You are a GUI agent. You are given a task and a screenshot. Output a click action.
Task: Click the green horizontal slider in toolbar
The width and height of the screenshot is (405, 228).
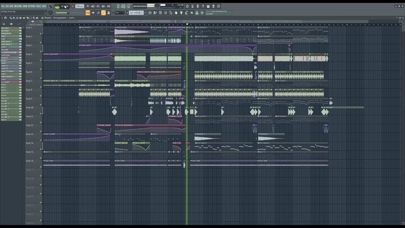(x=62, y=12)
